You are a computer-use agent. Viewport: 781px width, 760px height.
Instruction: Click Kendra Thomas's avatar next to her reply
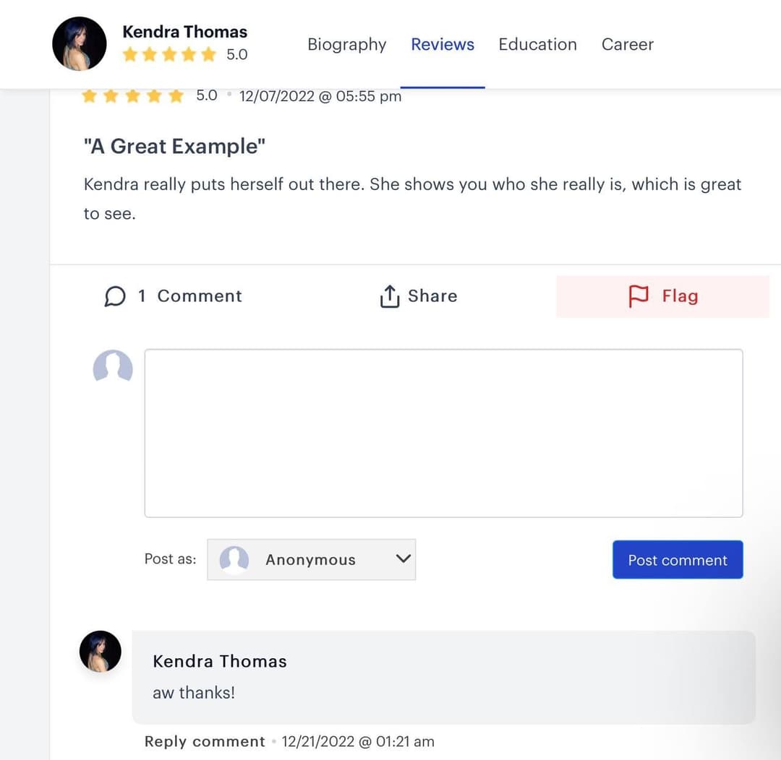pyautogui.click(x=101, y=651)
